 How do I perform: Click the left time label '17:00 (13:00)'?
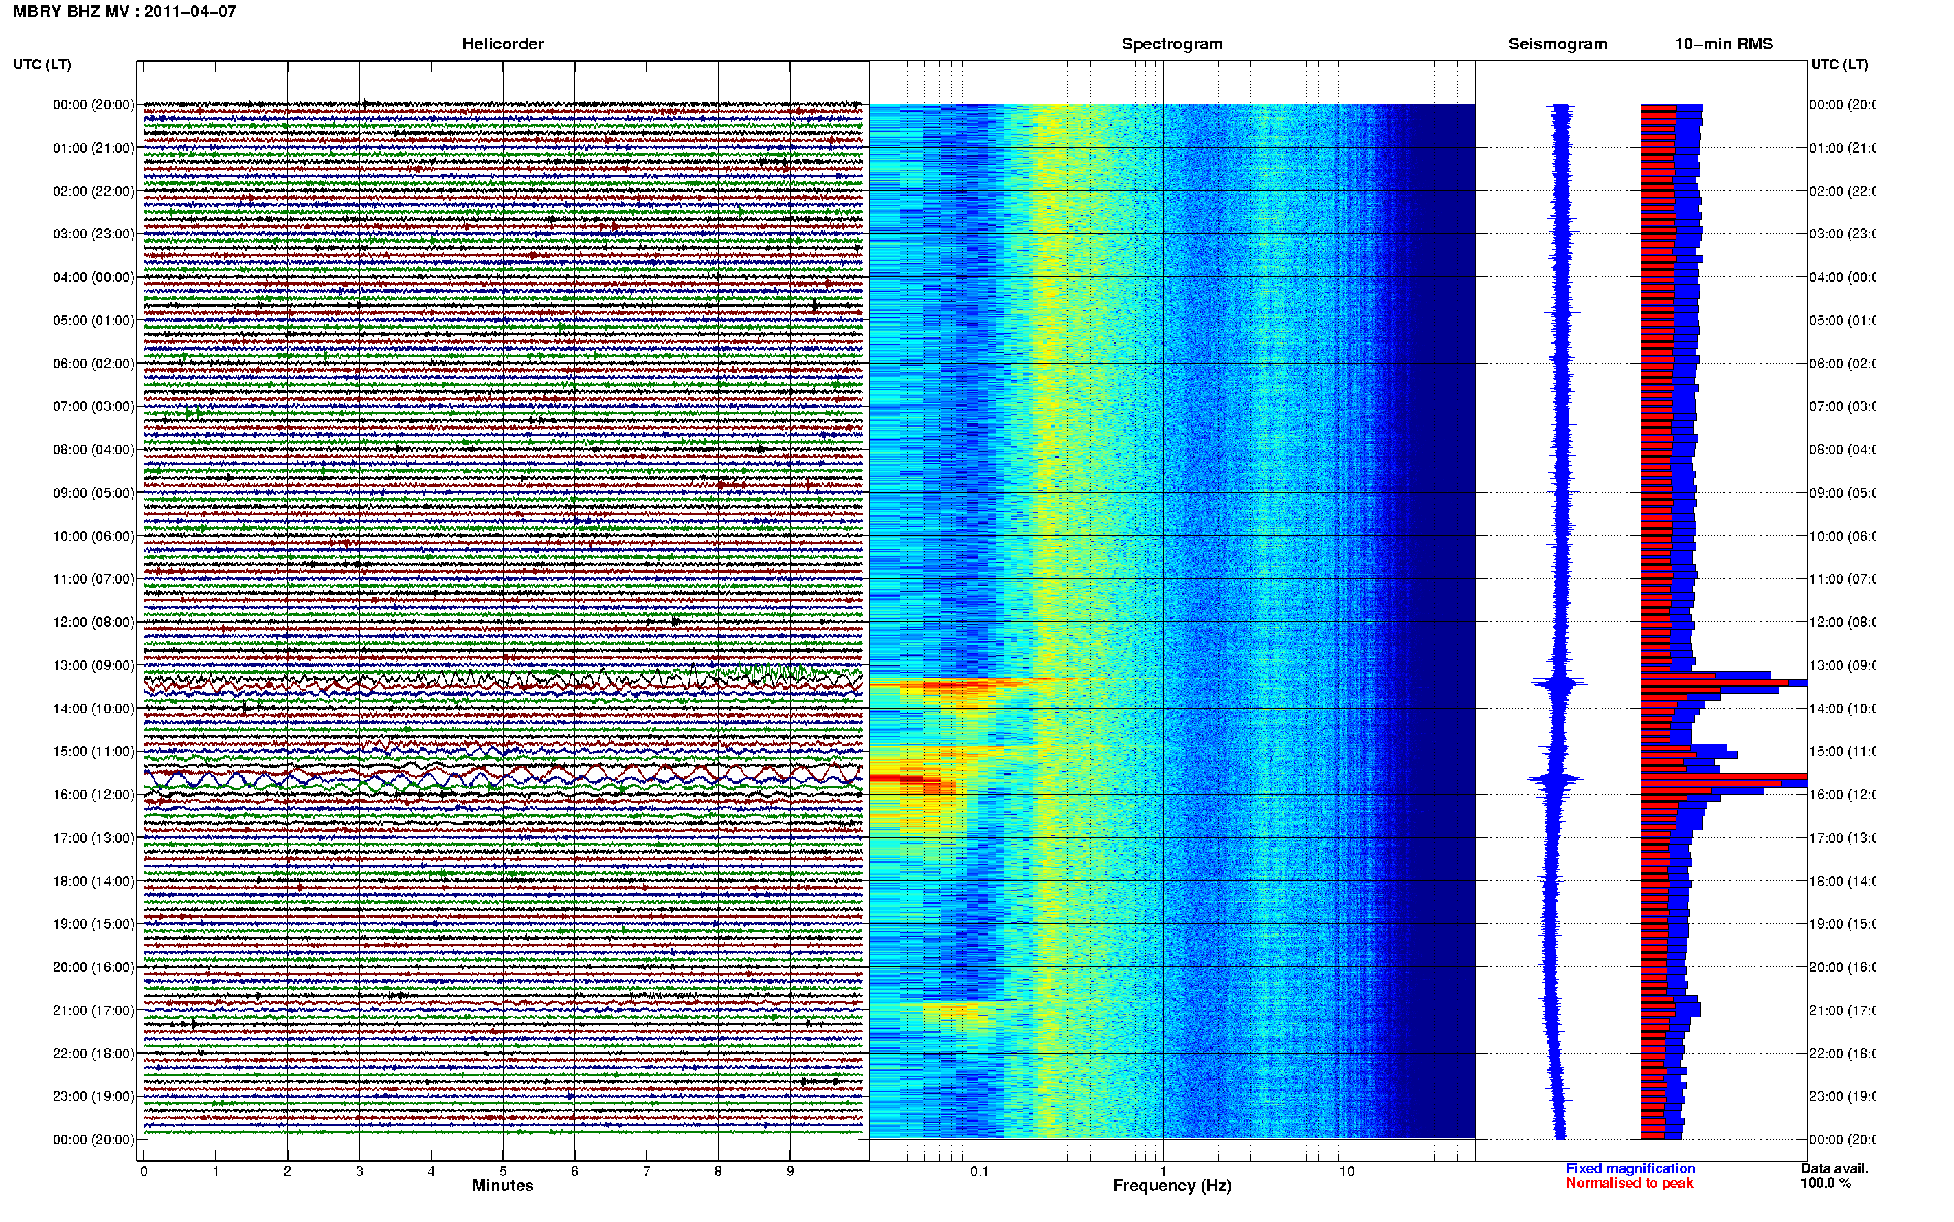pos(93,838)
